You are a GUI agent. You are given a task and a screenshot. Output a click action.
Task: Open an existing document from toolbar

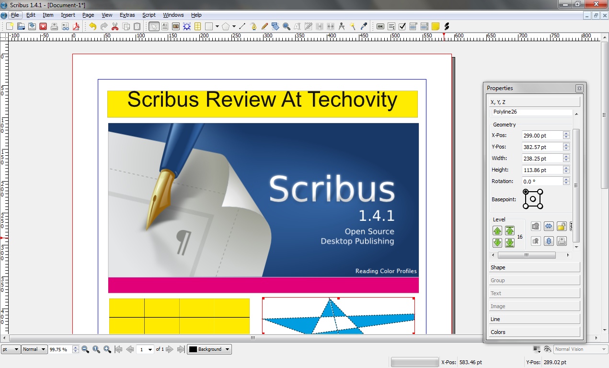coord(21,26)
